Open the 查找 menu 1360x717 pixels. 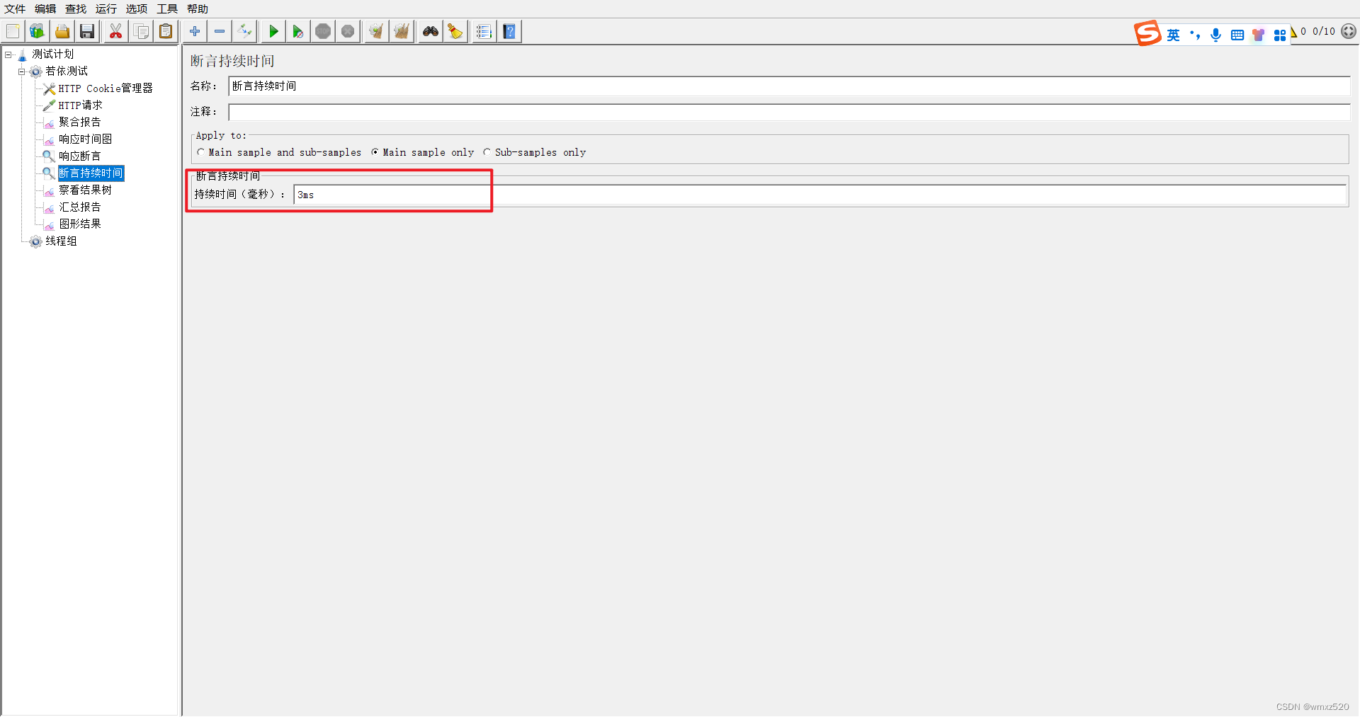(x=76, y=8)
